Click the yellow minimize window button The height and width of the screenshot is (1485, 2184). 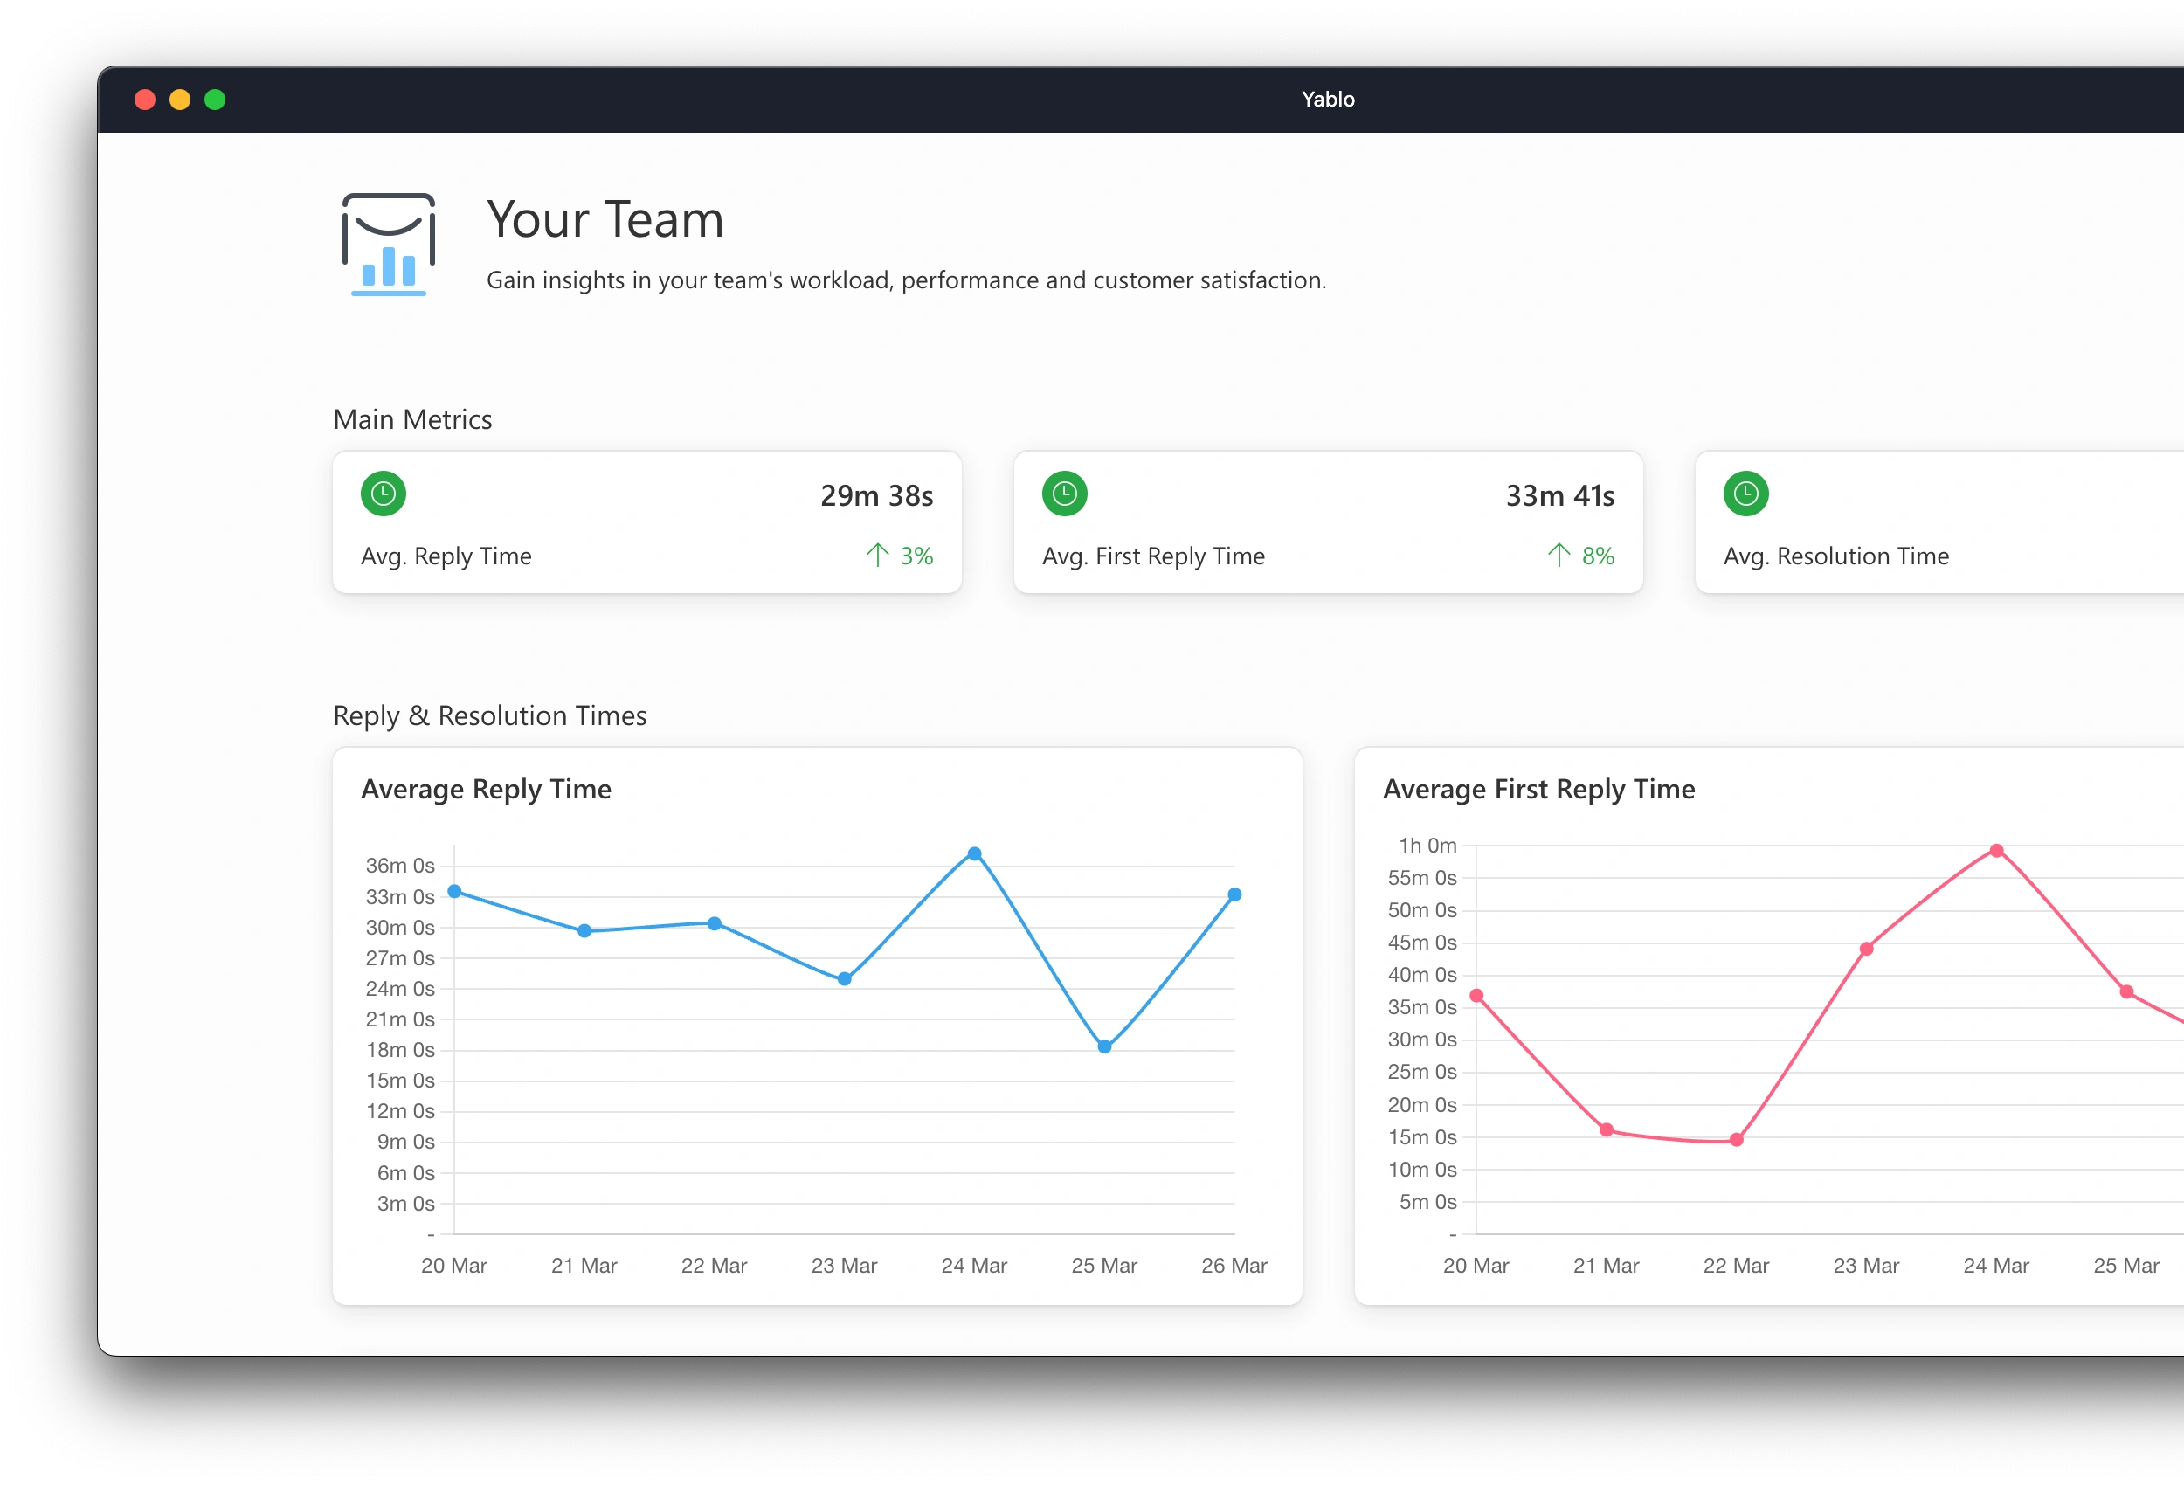[179, 100]
